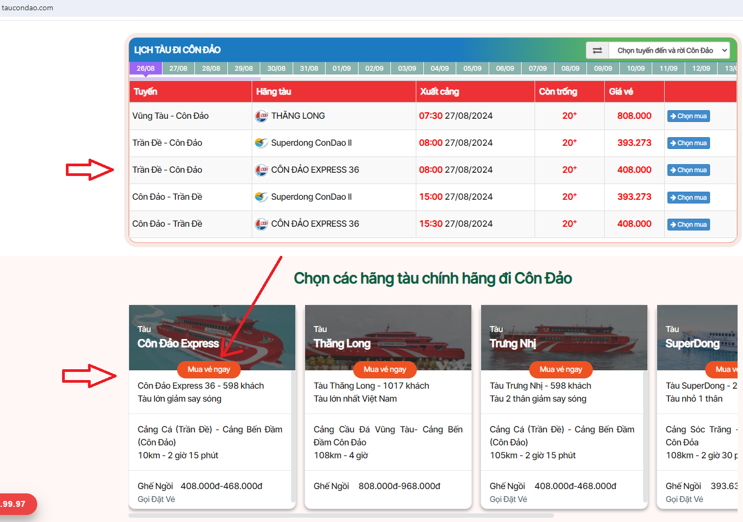Click the Tuyến column header
This screenshot has height=522, width=743.
(x=191, y=92)
